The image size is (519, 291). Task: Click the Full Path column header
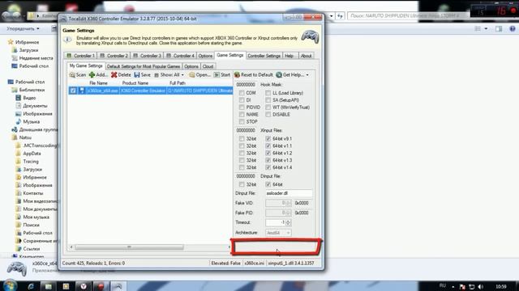(178, 83)
